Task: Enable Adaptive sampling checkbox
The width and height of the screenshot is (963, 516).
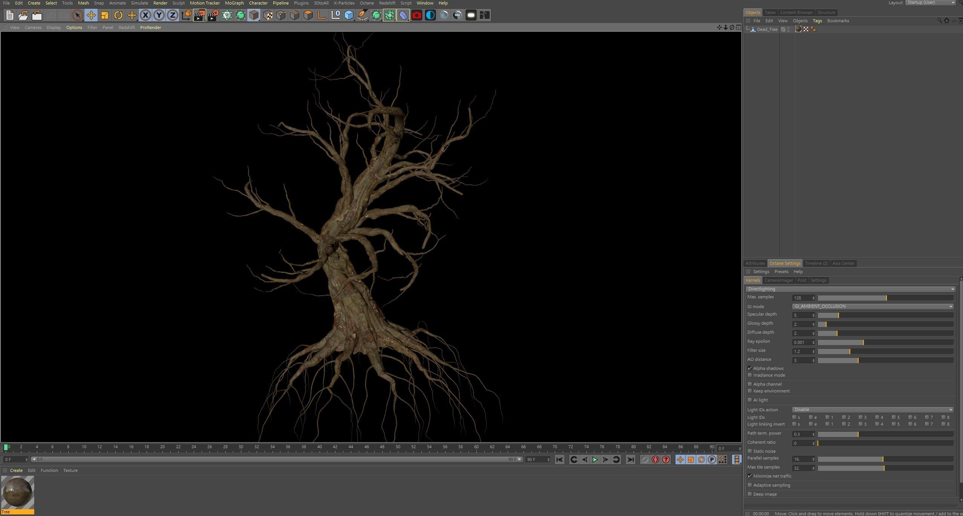Action: [x=750, y=485]
